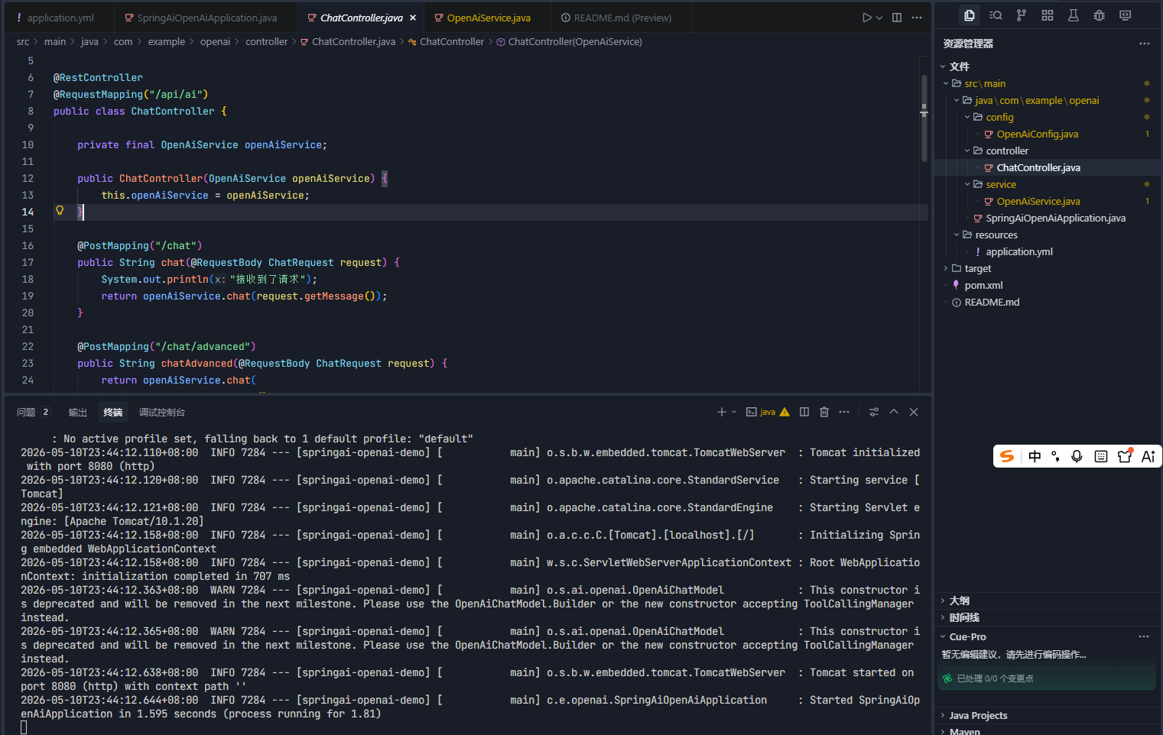The image size is (1163, 735).
Task: Click lightbulb quick-fix icon on line 14
Action: tap(60, 211)
